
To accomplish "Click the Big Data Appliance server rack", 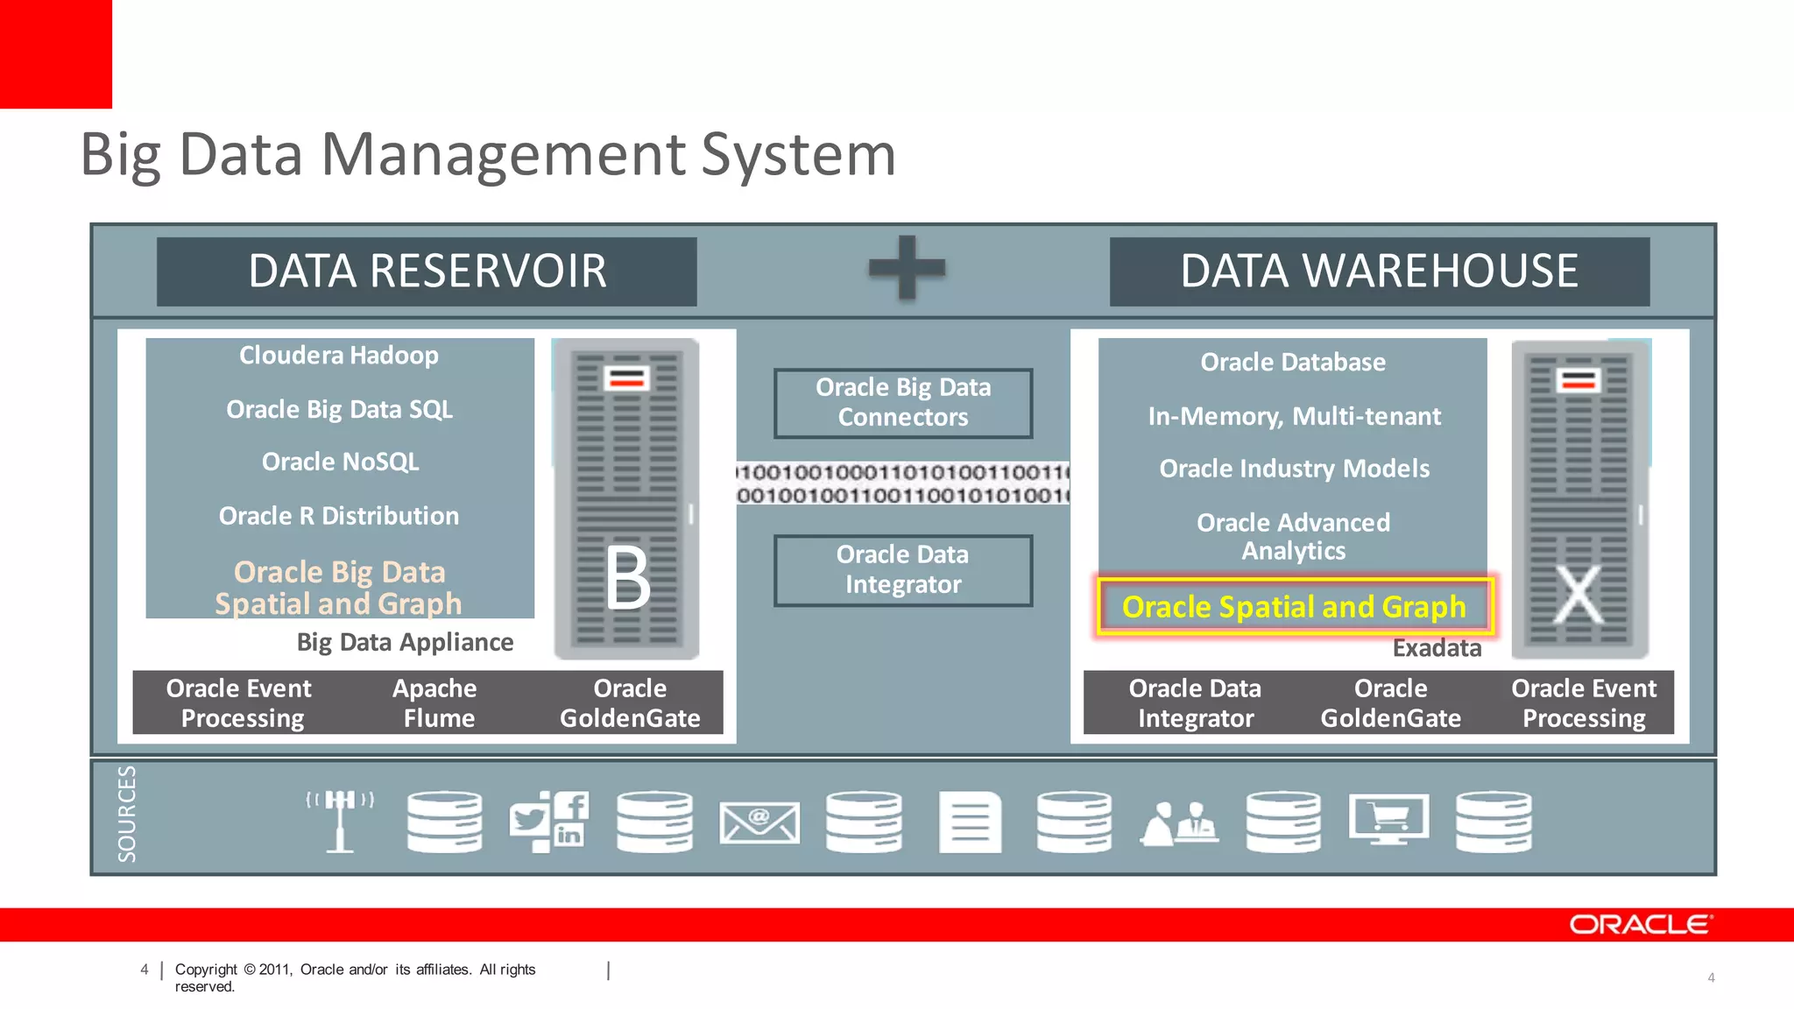I will click(626, 499).
